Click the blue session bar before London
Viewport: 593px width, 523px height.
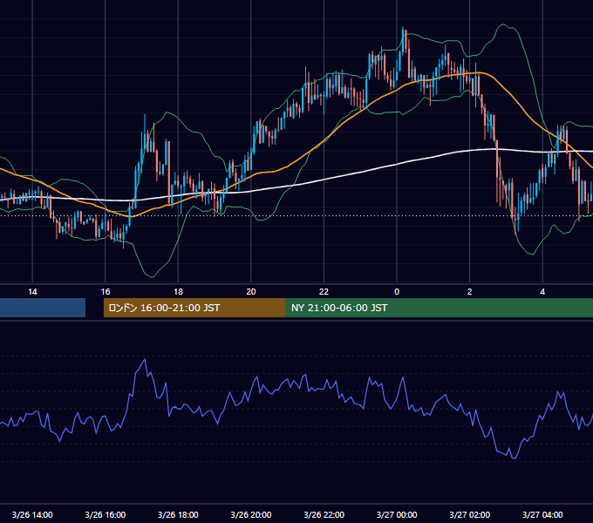pyautogui.click(x=43, y=308)
